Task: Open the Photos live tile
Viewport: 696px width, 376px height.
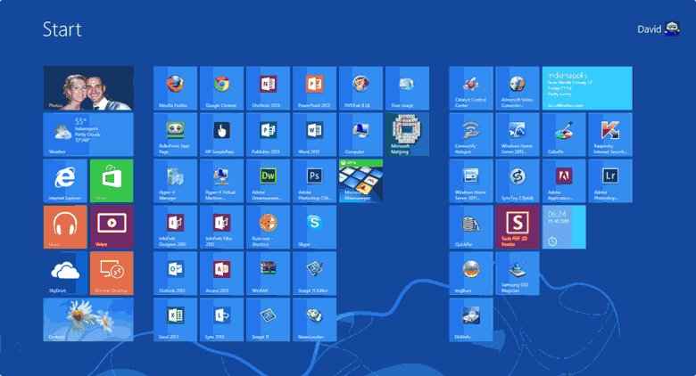Action: 88,88
